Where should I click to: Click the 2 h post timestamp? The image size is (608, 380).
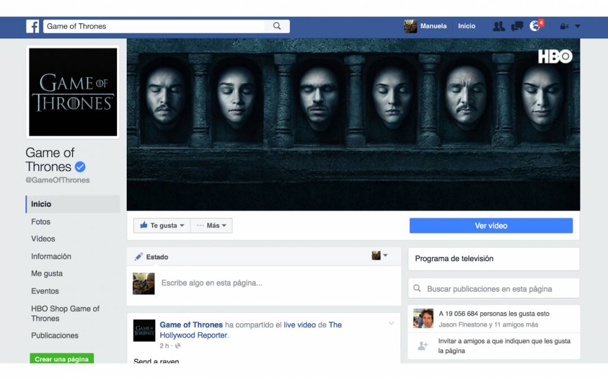[x=164, y=346]
